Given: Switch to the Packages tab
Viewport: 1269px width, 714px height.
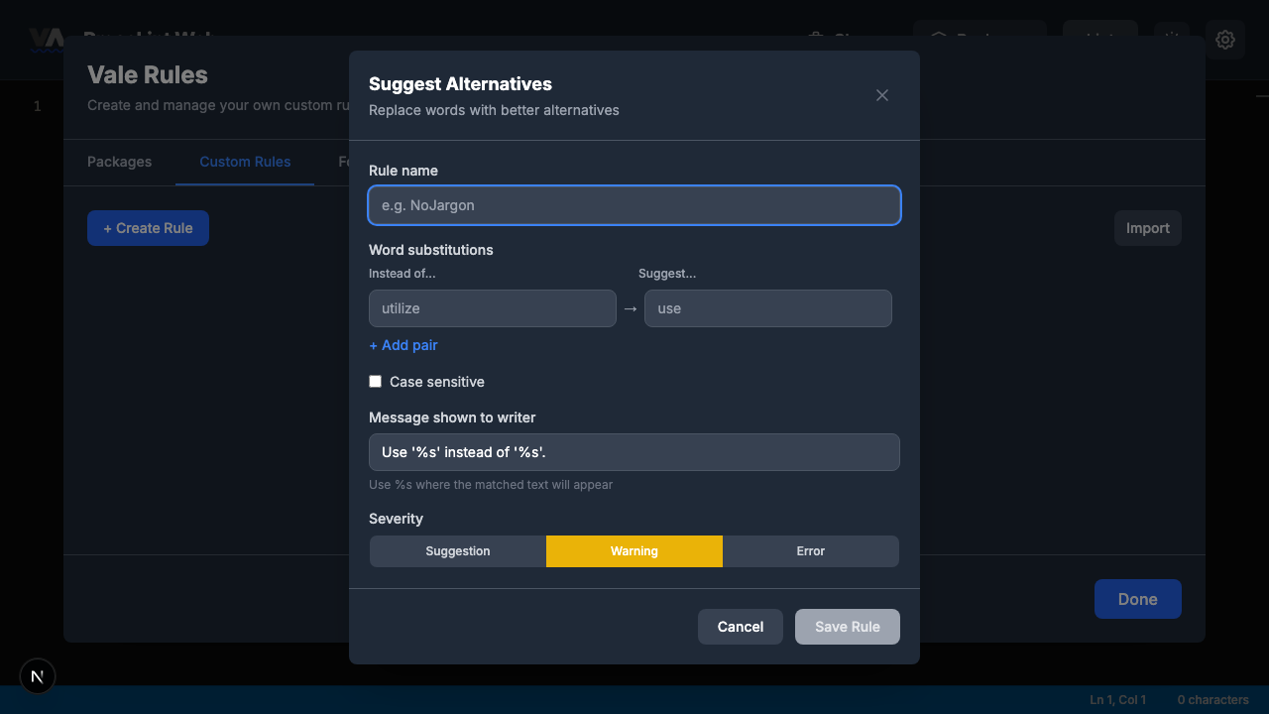Looking at the screenshot, I should pyautogui.click(x=119, y=162).
